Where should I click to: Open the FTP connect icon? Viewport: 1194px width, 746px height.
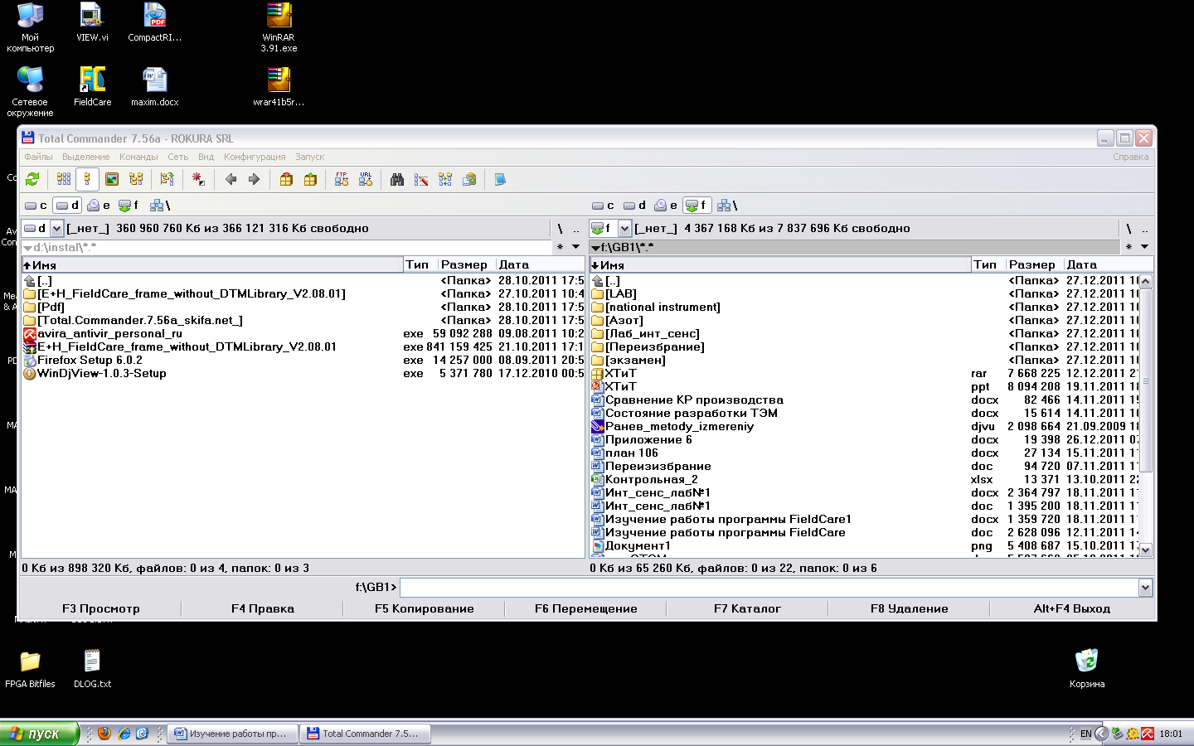click(x=342, y=179)
